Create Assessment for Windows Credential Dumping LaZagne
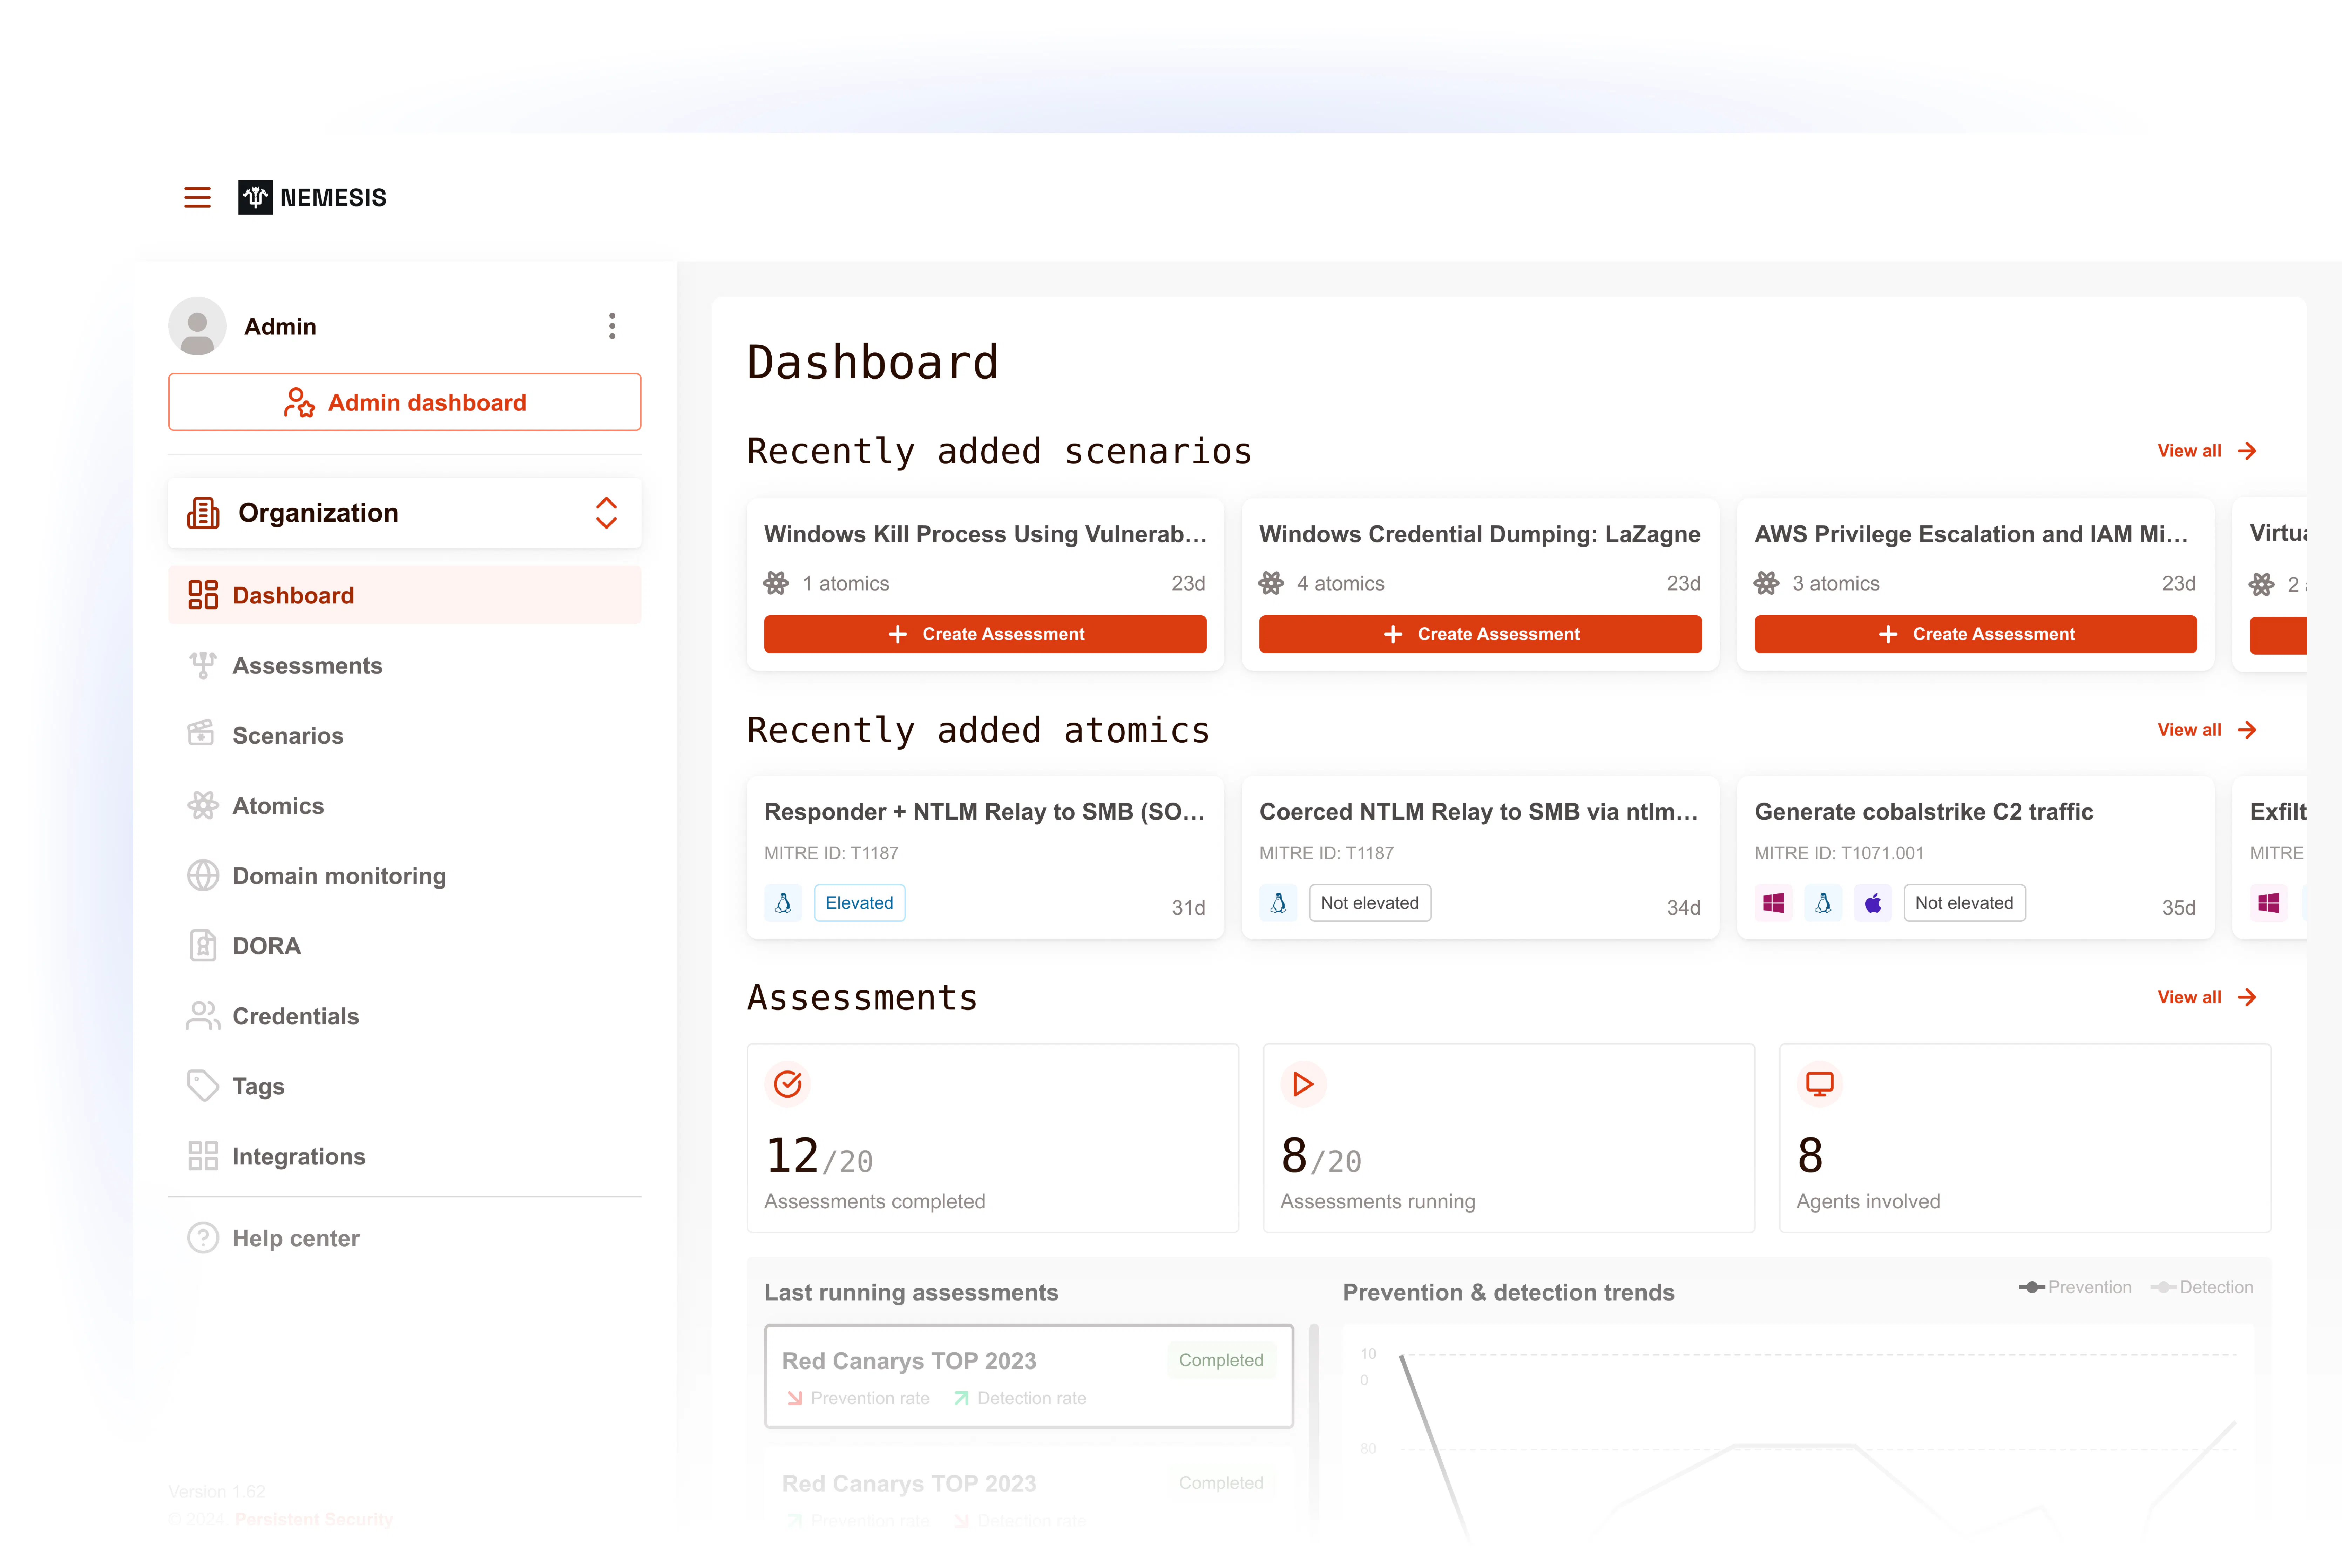Screen dimensions: 2342x1568 coord(1480,634)
